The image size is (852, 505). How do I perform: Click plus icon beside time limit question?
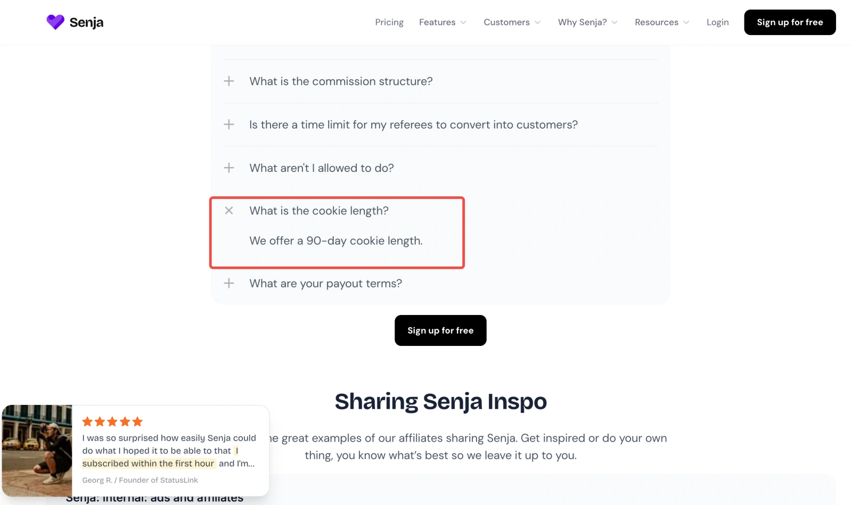coord(229,125)
